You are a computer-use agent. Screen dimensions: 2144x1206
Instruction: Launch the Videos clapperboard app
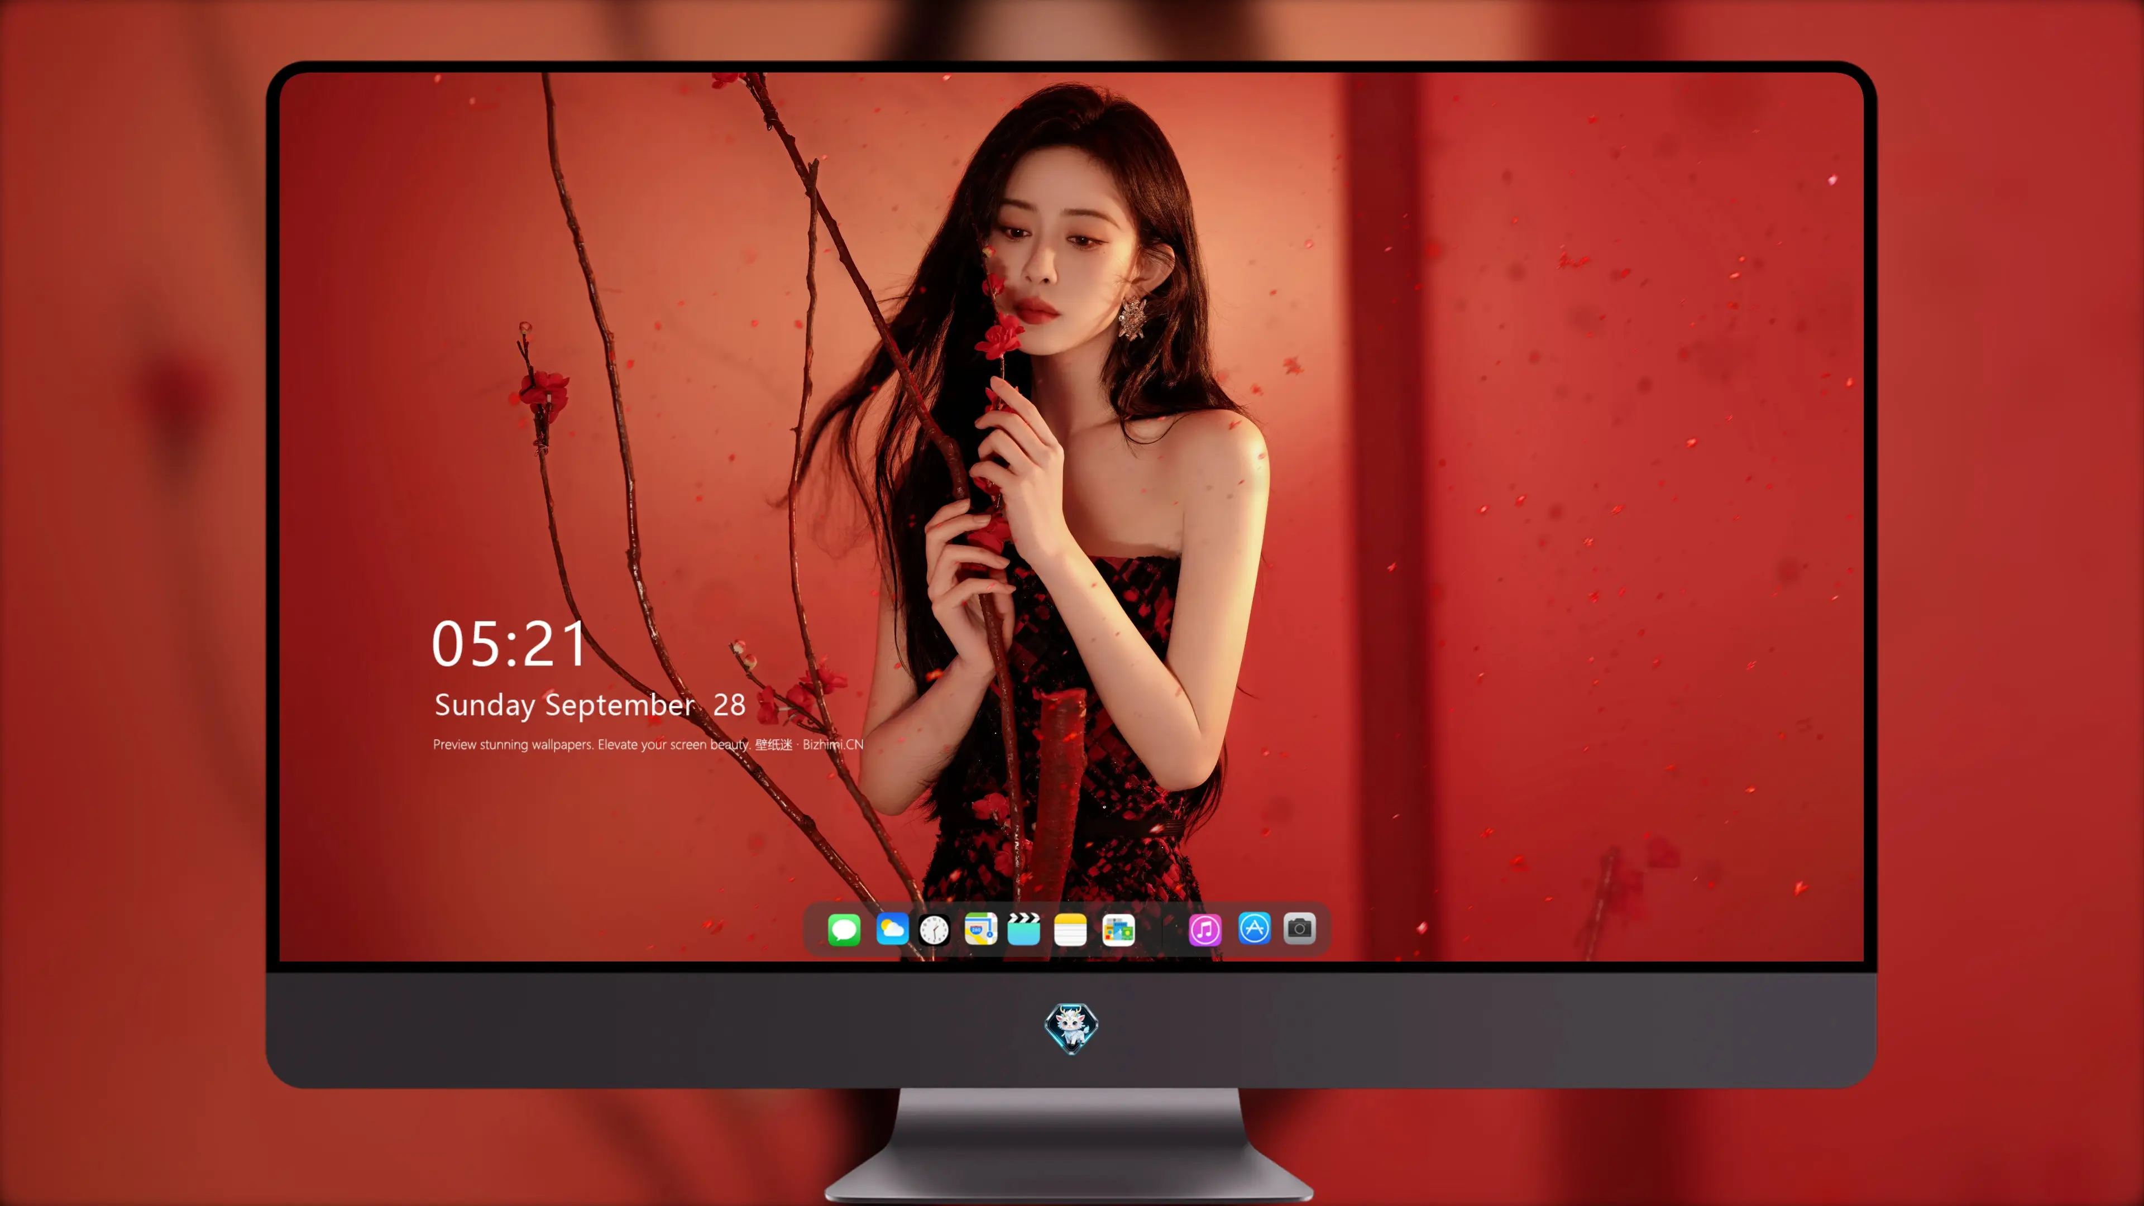coord(1024,929)
